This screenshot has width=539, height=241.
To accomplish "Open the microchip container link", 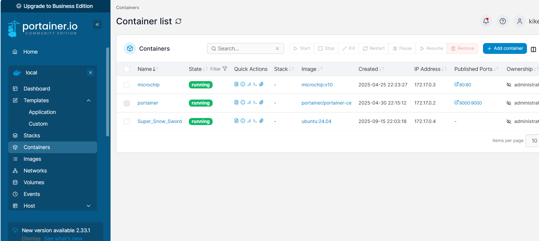I will pos(149,85).
